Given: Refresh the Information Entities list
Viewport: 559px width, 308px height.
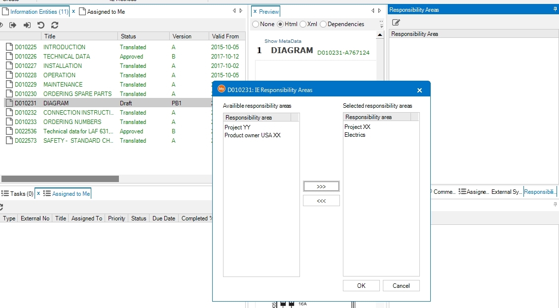Looking at the screenshot, I should [55, 25].
